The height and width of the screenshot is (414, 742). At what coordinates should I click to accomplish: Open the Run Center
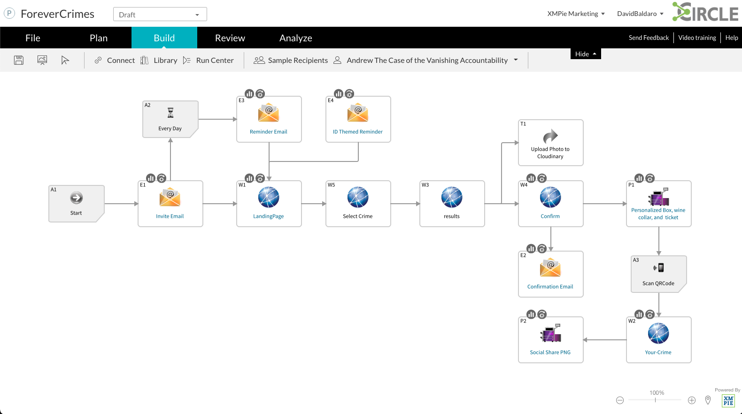(x=209, y=60)
